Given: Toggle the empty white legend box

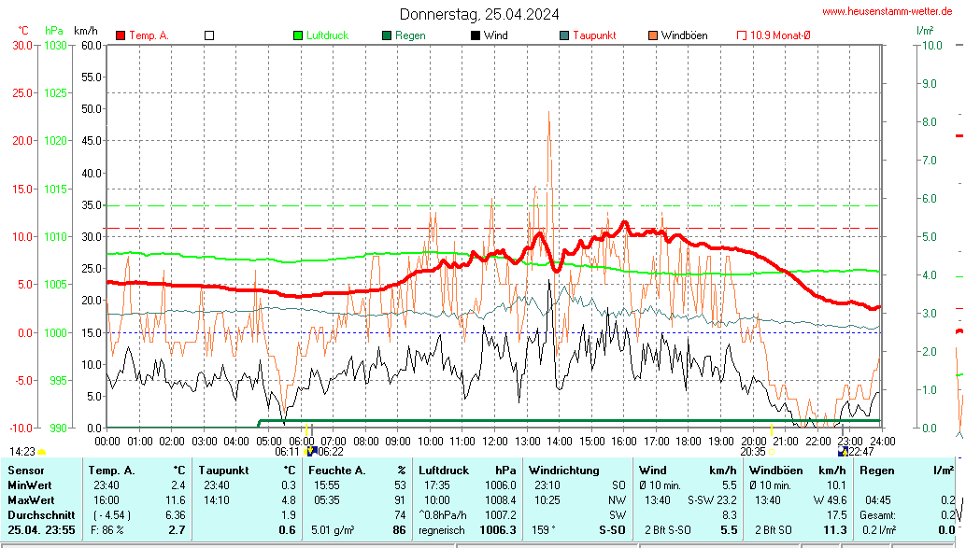Looking at the screenshot, I should coord(209,35).
